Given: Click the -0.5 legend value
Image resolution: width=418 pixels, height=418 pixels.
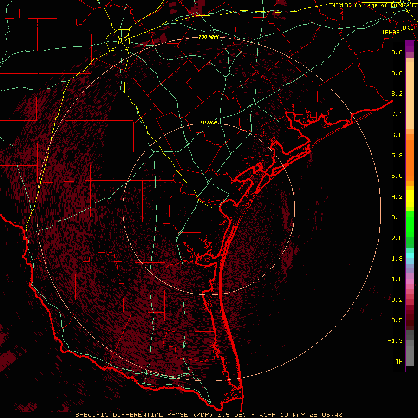Looking at the screenshot, I should coord(395,320).
